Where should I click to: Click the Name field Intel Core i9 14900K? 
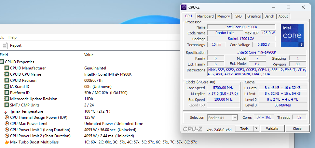[241, 27]
